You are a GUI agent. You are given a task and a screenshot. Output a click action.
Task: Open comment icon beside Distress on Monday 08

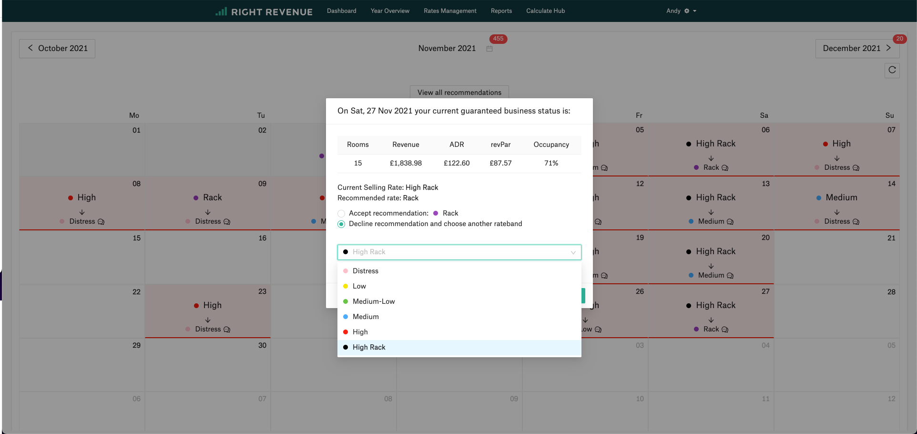101,222
